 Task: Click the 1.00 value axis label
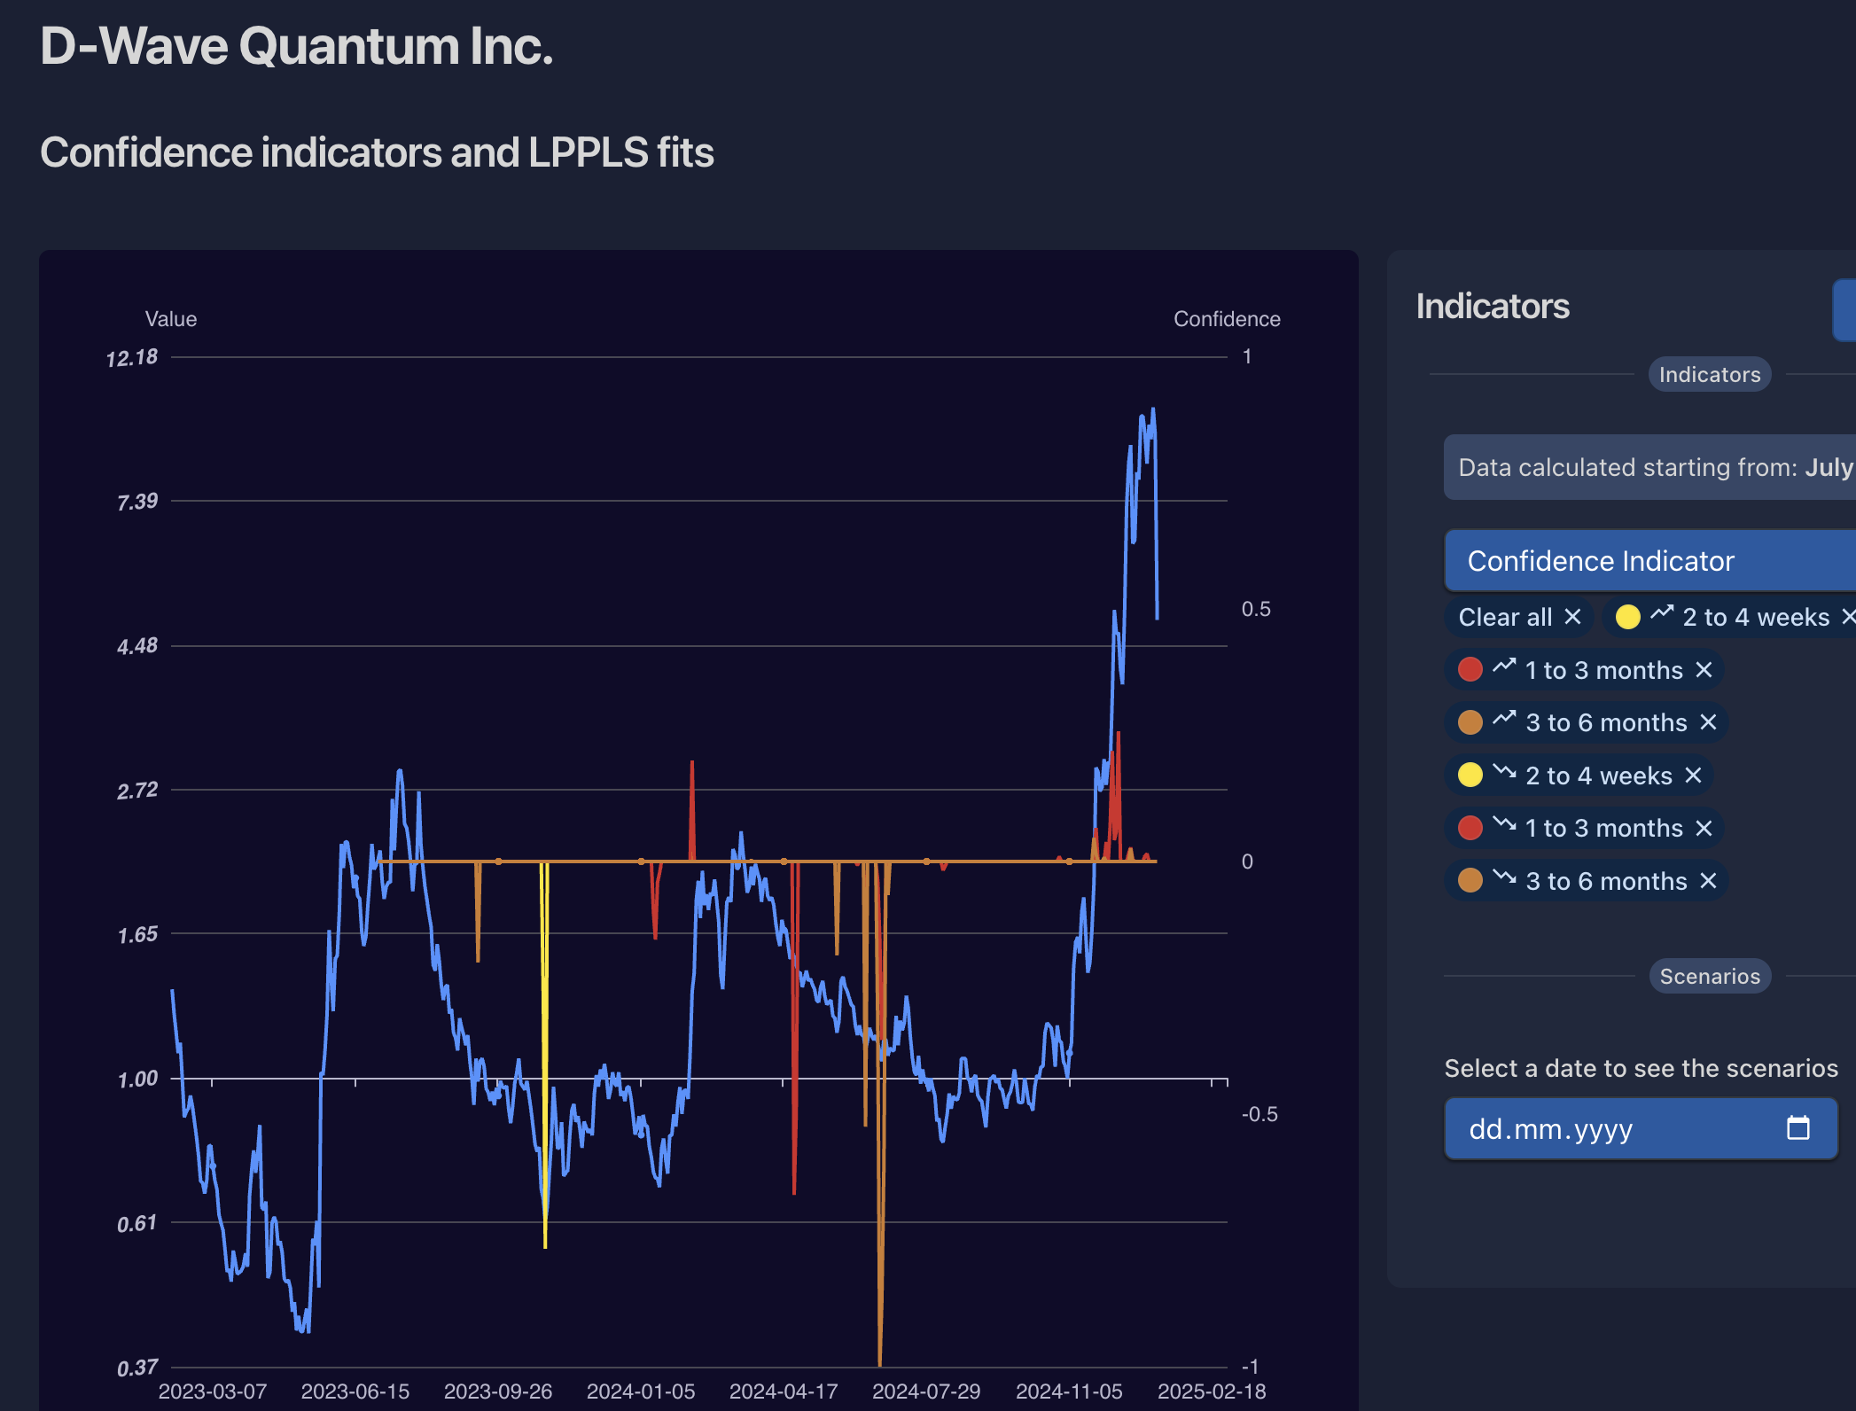pos(137,1080)
